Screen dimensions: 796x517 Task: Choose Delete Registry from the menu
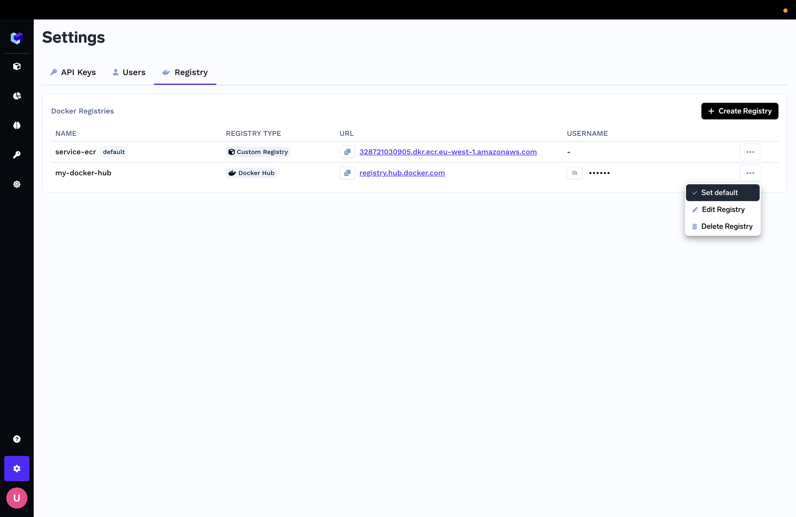722,226
